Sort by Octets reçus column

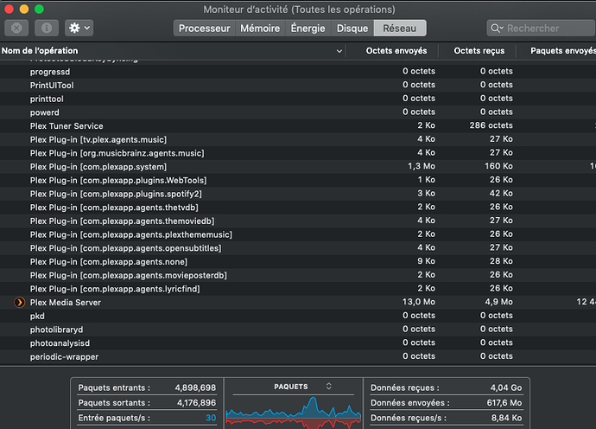[x=479, y=51]
